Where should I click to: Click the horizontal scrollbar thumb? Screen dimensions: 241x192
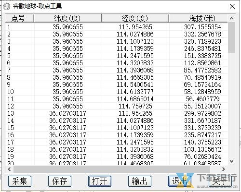112,169
